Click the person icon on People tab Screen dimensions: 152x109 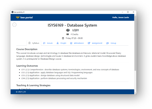(x=58, y=43)
